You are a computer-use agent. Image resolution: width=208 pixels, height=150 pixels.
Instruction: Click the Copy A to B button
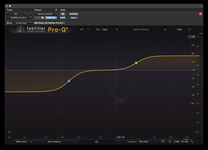(x=105, y=29)
